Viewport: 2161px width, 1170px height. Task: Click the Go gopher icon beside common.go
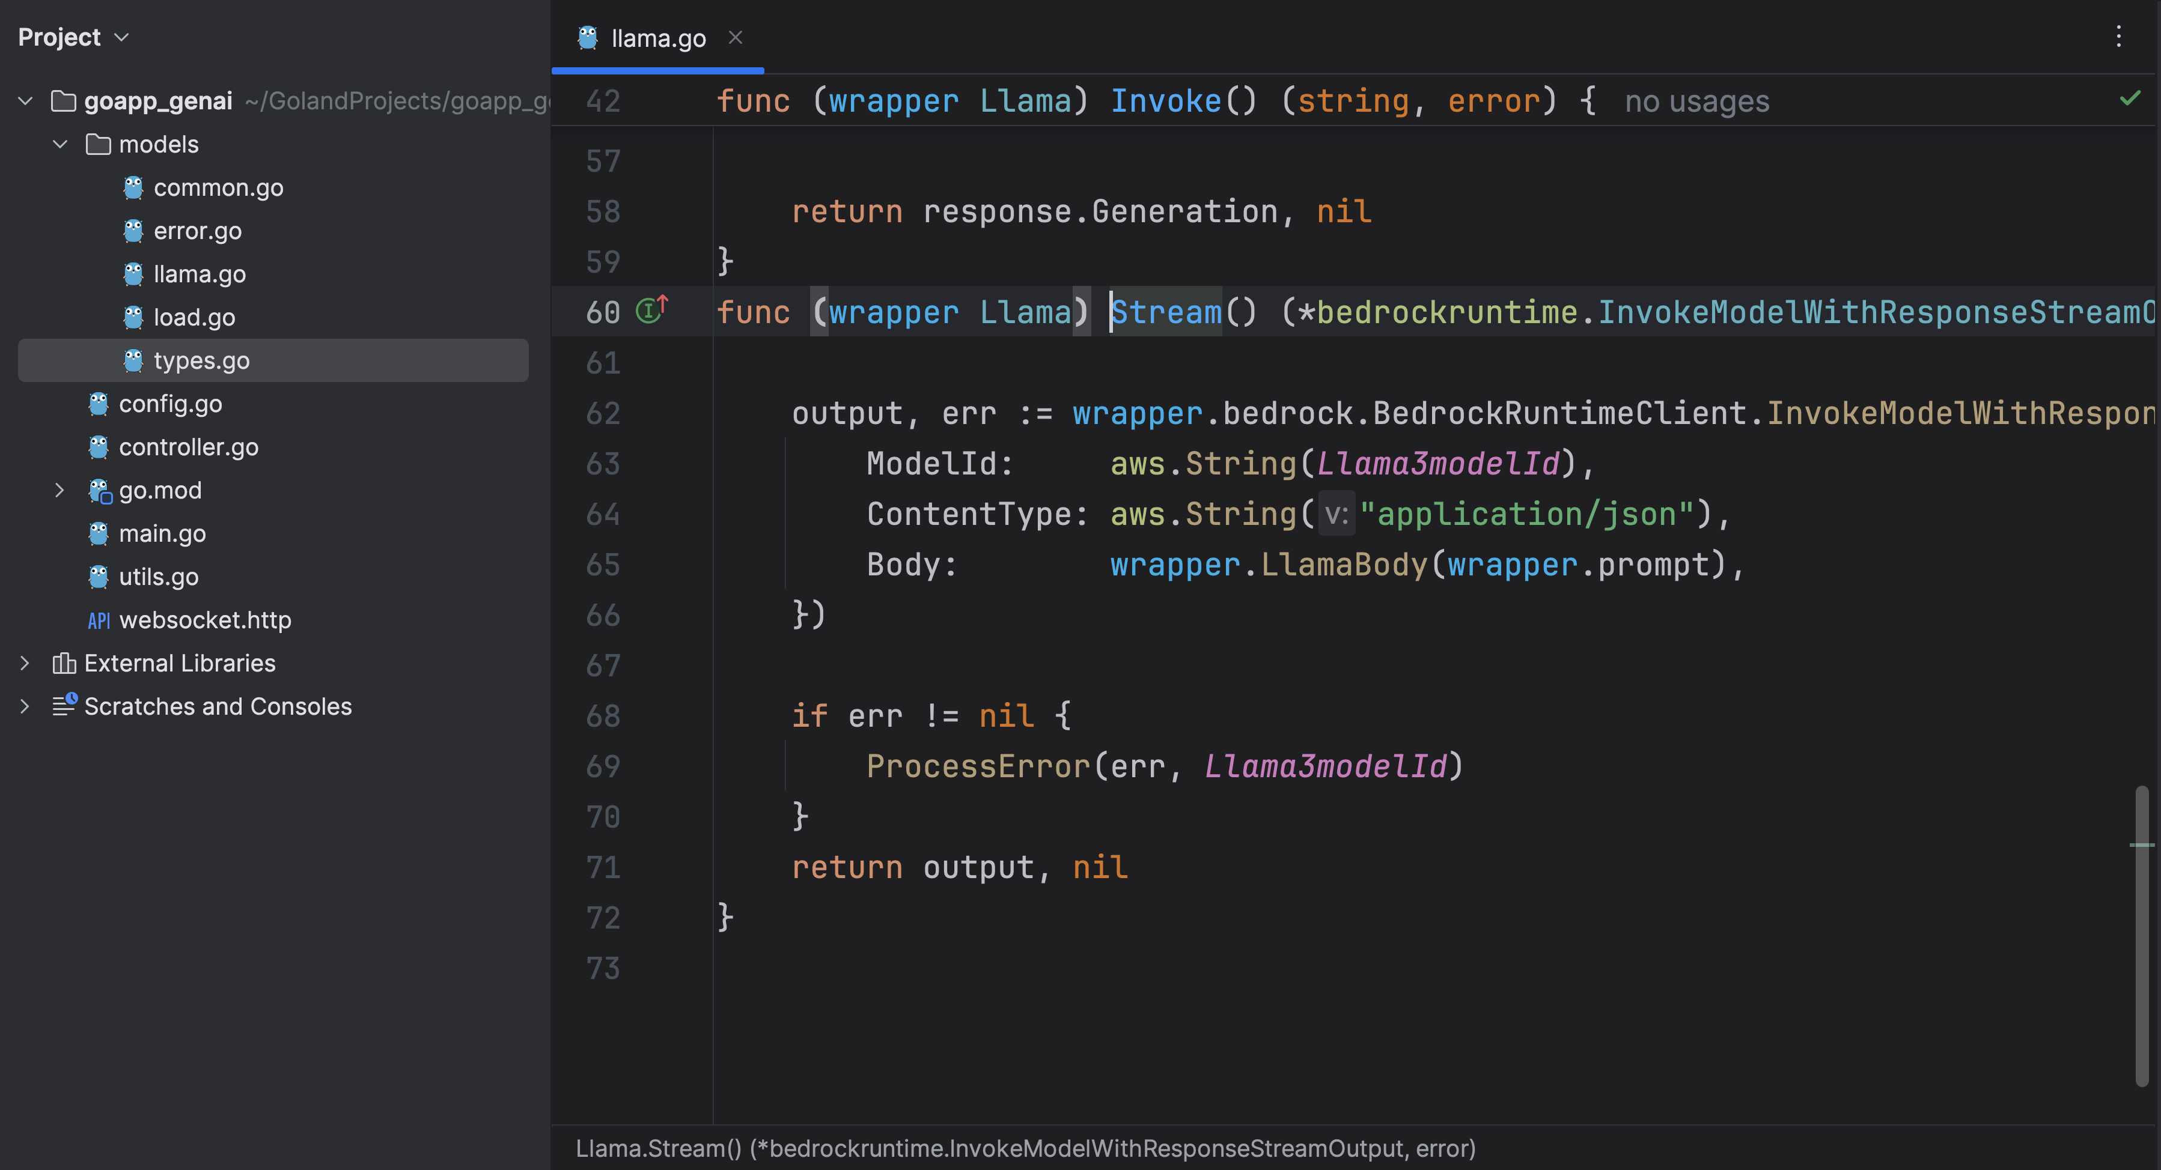point(133,187)
